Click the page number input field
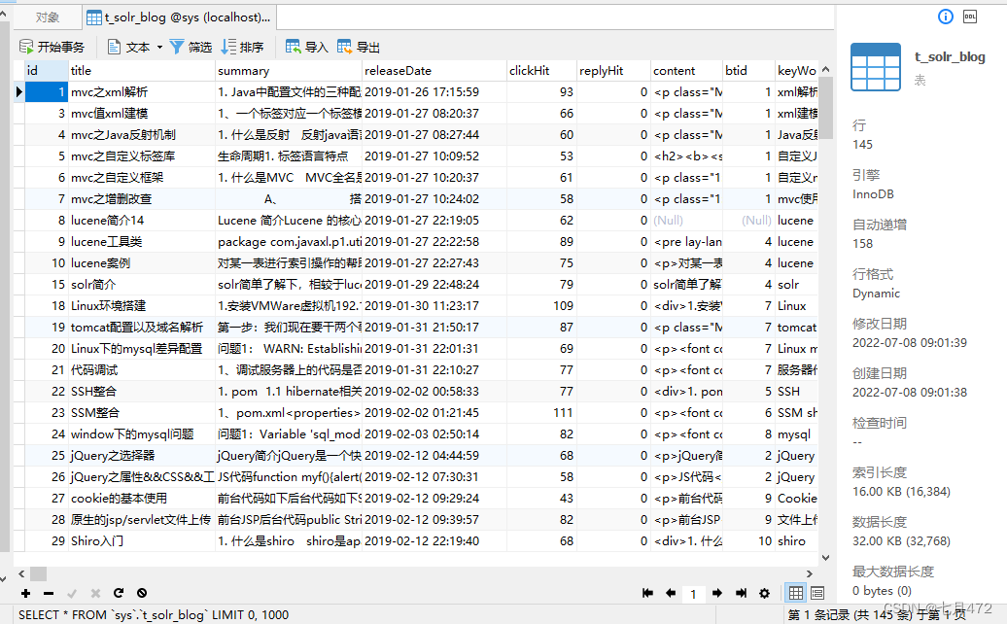The image size is (1007, 624). (693, 593)
